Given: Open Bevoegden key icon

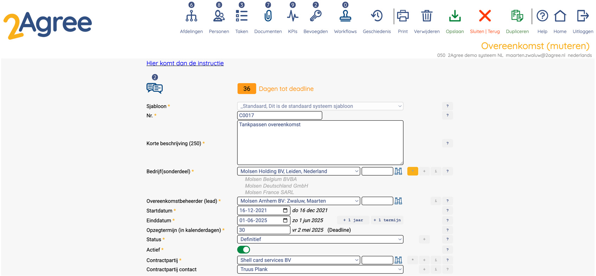Looking at the screenshot, I should (x=315, y=16).
